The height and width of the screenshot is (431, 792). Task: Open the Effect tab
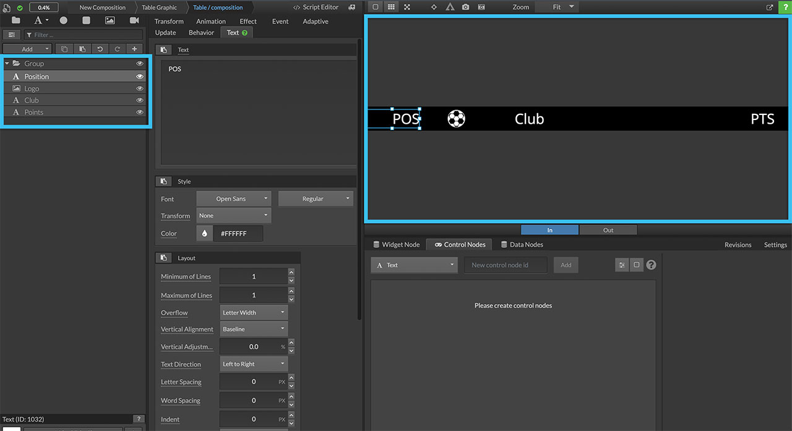click(x=248, y=21)
